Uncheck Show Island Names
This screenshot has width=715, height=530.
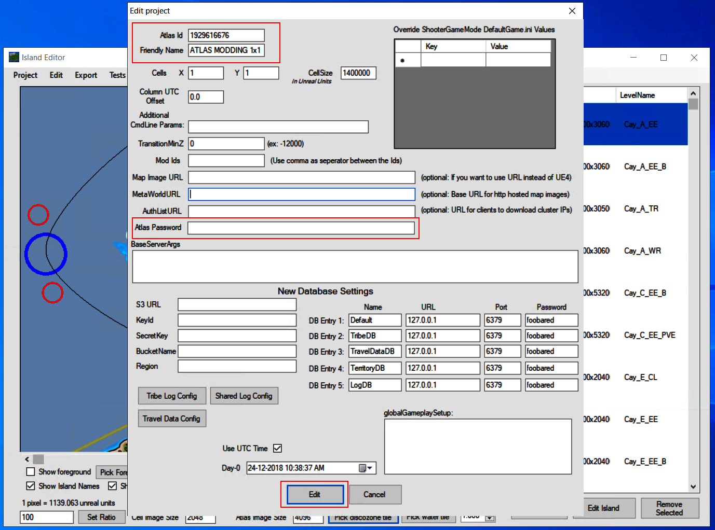click(x=31, y=486)
